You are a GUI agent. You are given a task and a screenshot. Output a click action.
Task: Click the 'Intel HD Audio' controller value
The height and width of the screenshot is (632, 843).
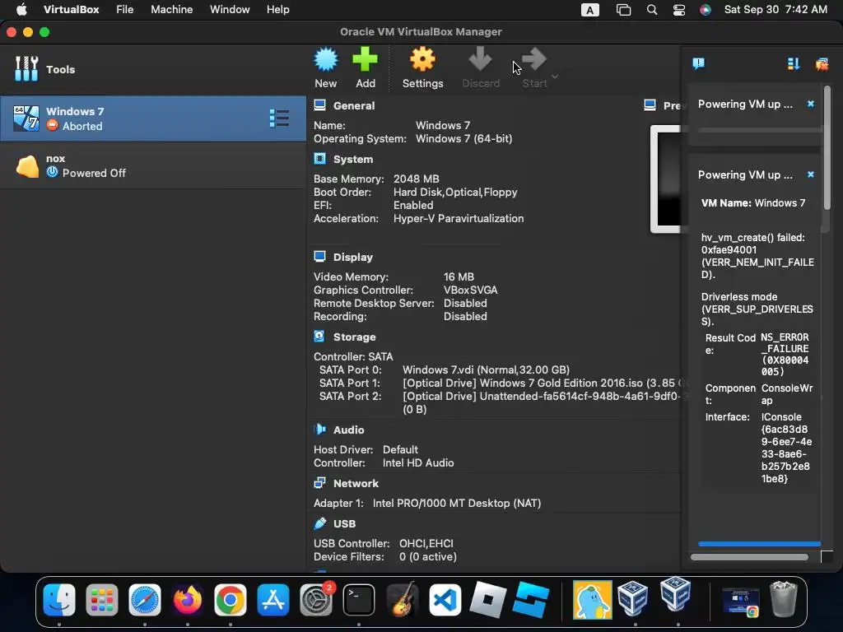click(x=418, y=462)
